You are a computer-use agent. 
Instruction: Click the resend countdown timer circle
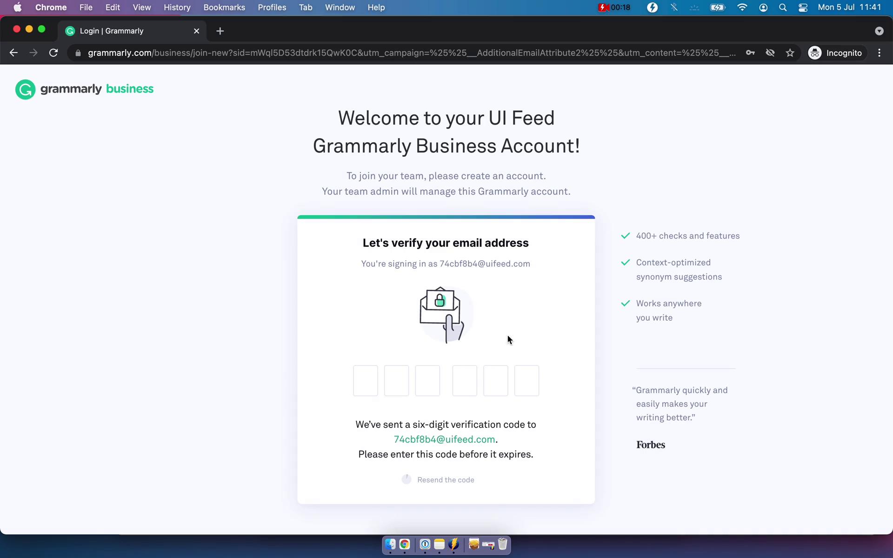click(x=407, y=479)
